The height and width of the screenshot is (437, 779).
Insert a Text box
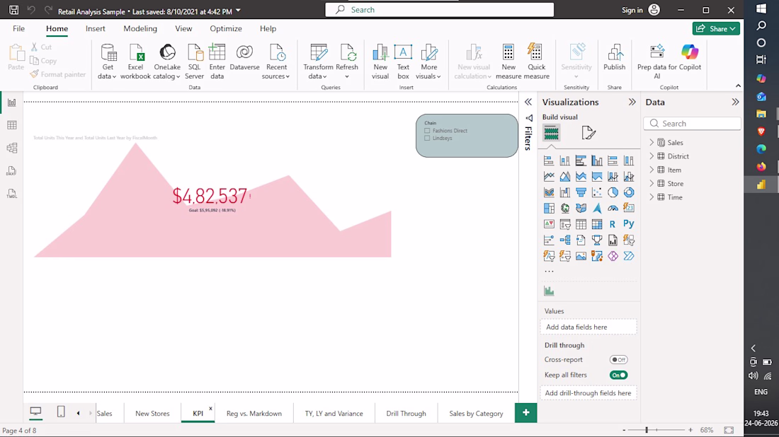(x=403, y=62)
